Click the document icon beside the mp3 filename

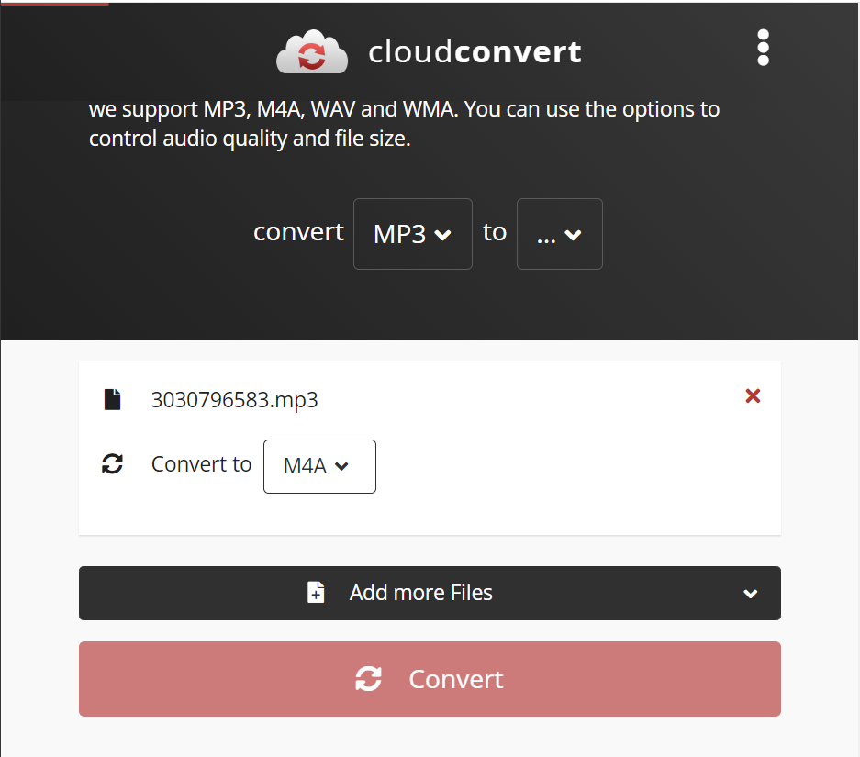click(112, 398)
